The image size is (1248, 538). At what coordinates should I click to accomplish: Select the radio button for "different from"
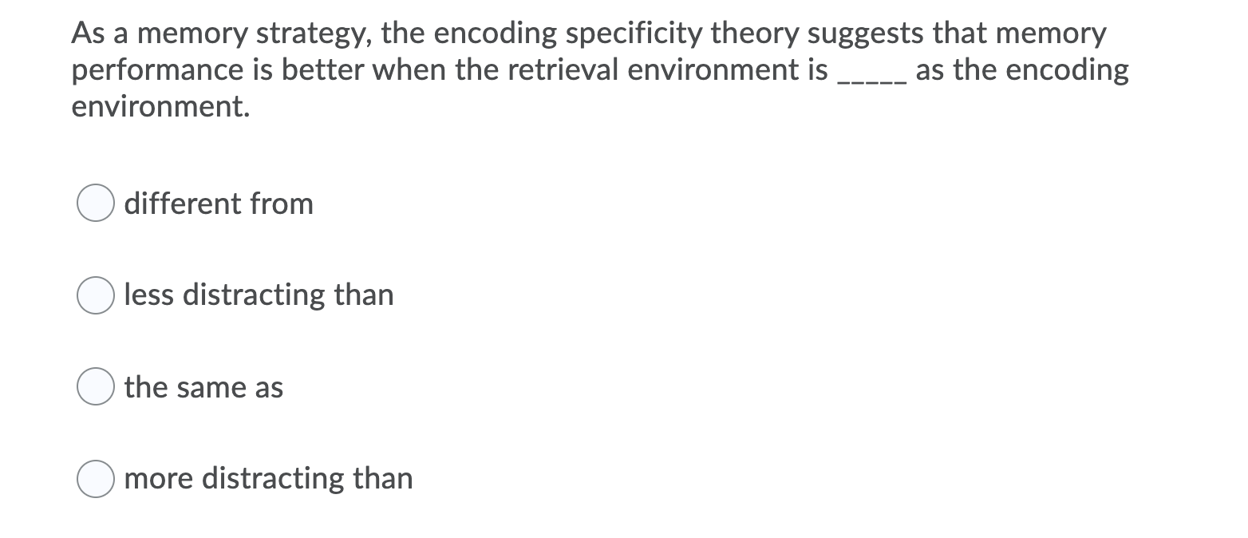click(x=94, y=204)
